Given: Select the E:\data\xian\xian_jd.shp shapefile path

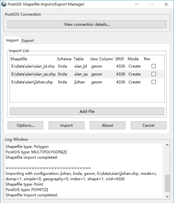Looking at the screenshot, I should (x=33, y=66).
